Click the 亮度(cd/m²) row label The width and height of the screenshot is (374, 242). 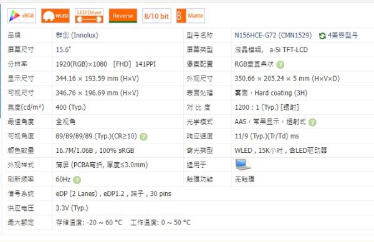pos(26,107)
